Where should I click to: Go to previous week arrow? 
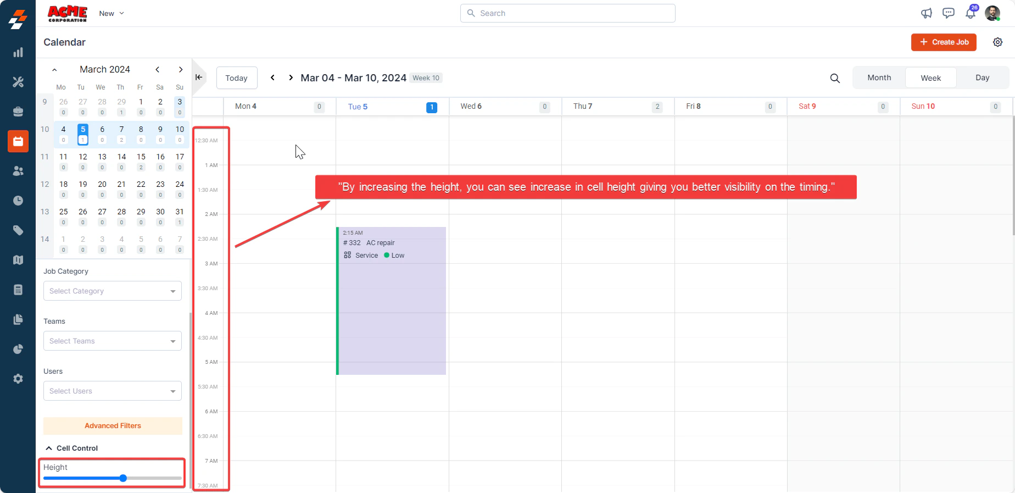pyautogui.click(x=272, y=77)
